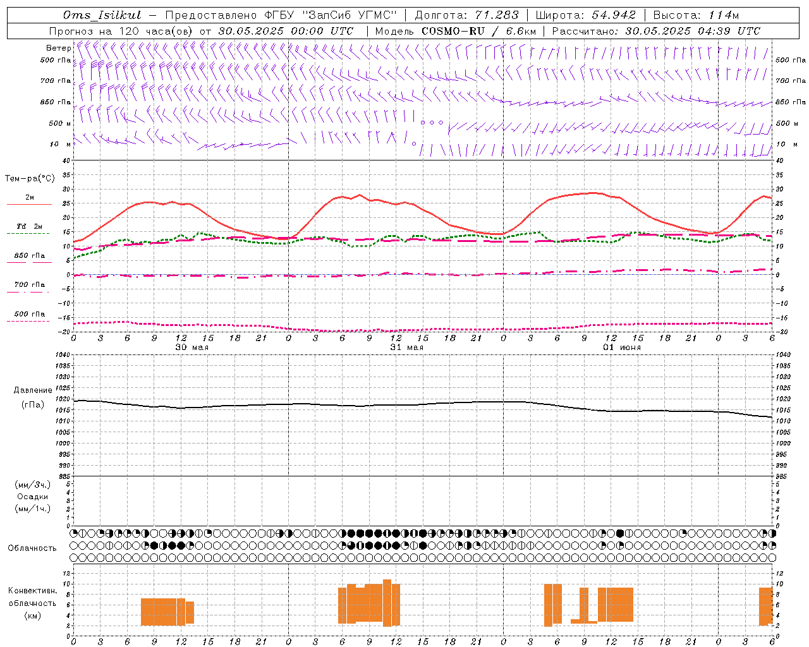The height and width of the screenshot is (647, 809).
Task: Click the '(мм/1ч.)' precipitation unit label
Action: pos(33,509)
